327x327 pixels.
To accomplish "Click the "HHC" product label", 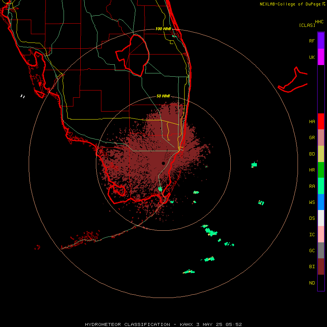I will click(319, 22).
